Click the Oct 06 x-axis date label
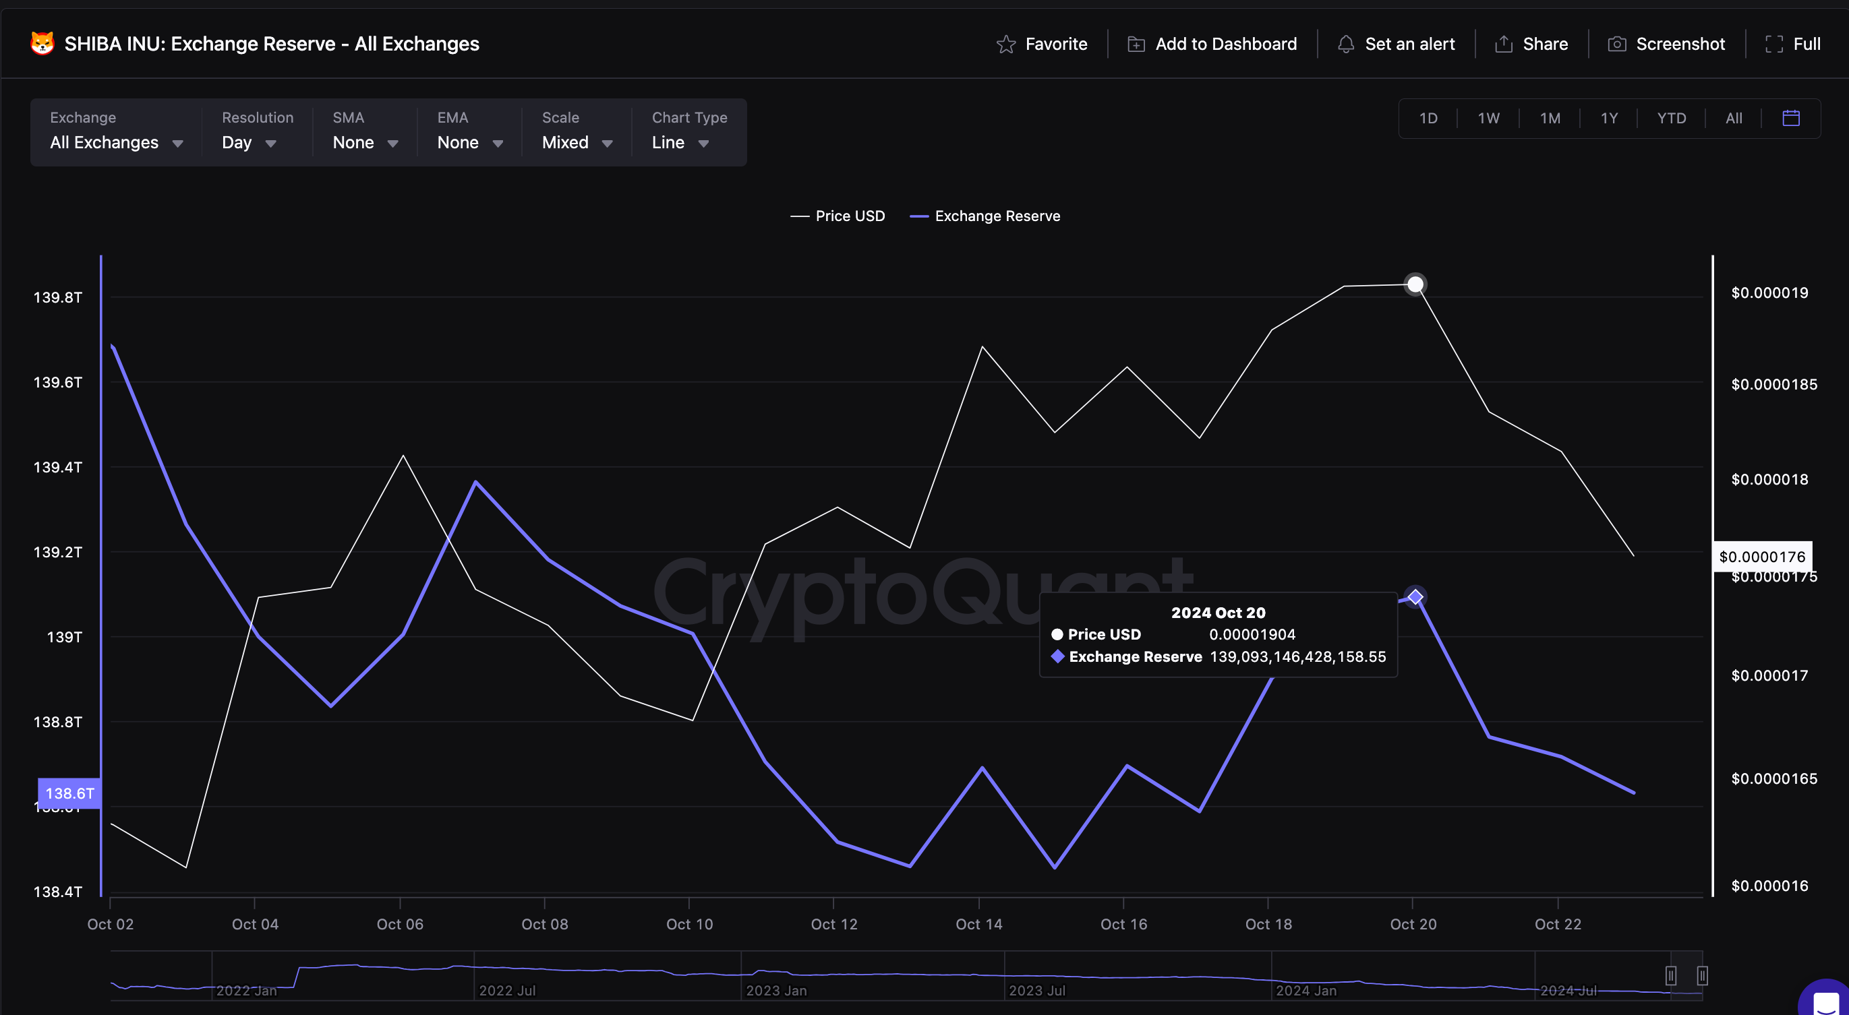The image size is (1849, 1015). point(400,924)
